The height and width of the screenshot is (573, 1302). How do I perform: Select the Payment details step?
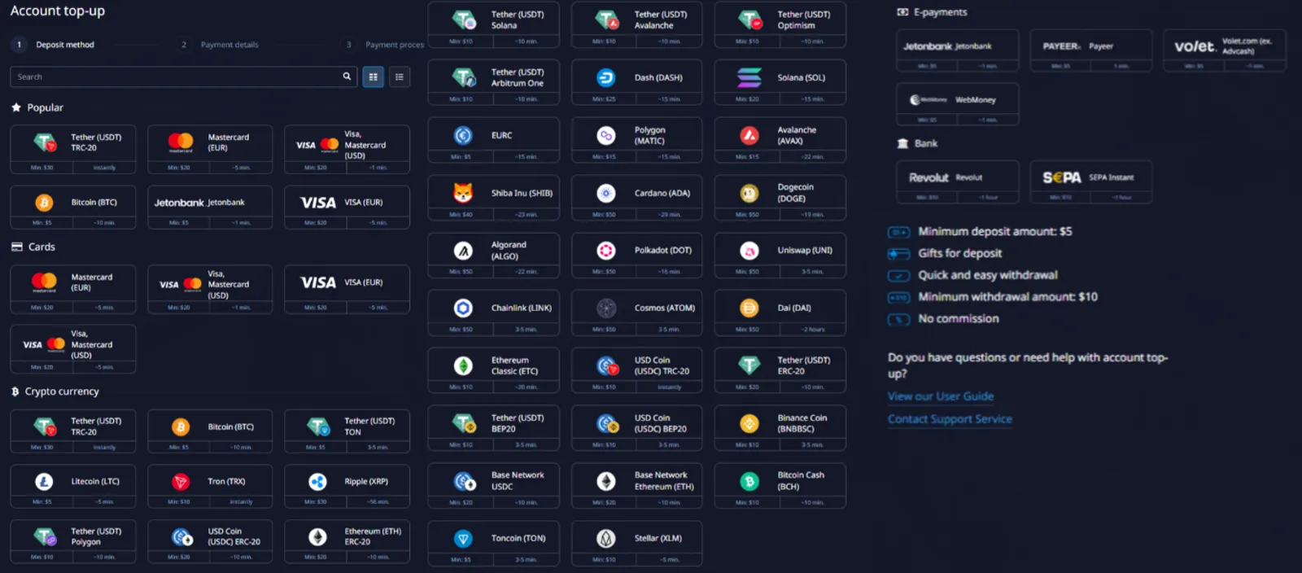[x=229, y=45]
